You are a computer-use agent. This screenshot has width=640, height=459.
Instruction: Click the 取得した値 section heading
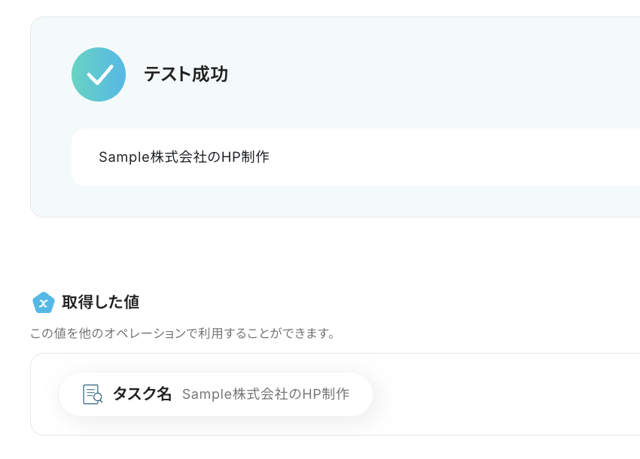tap(100, 302)
